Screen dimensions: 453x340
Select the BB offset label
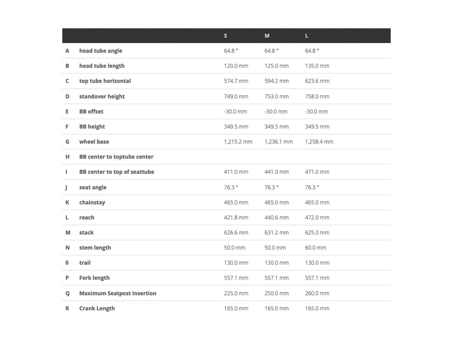click(x=91, y=111)
